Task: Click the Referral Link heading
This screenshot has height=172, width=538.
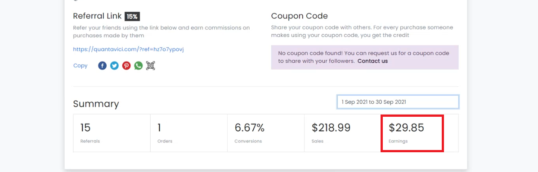Action: coord(98,16)
